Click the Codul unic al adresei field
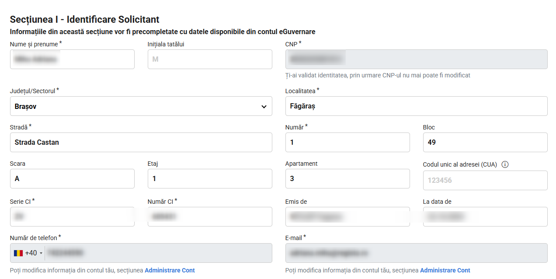 click(485, 180)
